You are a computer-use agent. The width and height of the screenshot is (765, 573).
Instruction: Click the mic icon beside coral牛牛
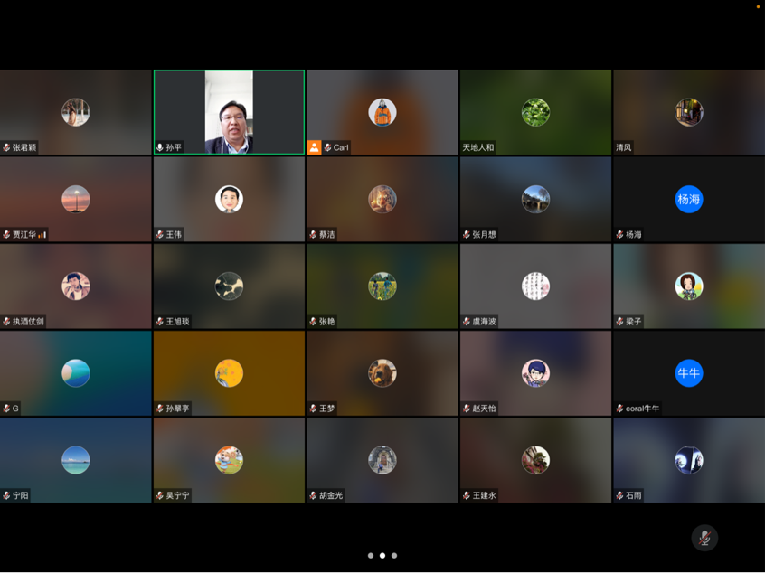(x=619, y=407)
